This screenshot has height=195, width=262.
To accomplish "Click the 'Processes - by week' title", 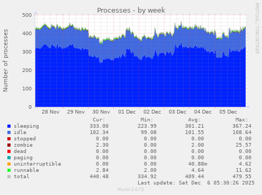I will pos(131,10).
